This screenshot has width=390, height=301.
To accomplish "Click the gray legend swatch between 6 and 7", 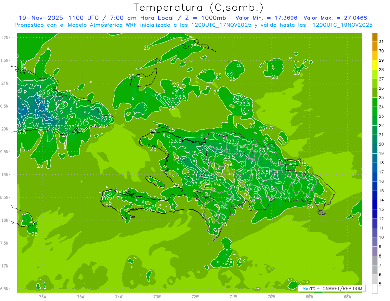I will pos(375,270).
